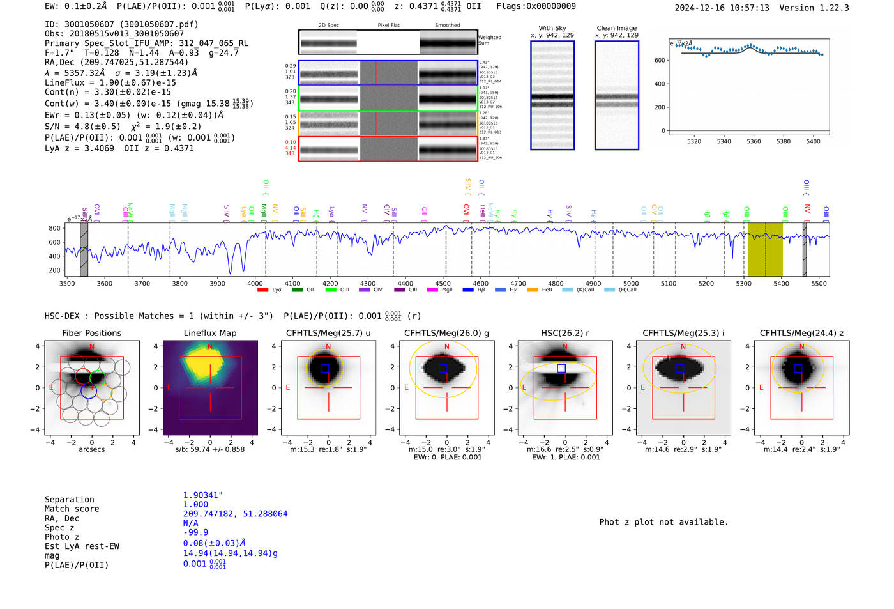Select the blue Hβ legend swatch
The height and width of the screenshot is (609, 894).
468,289
